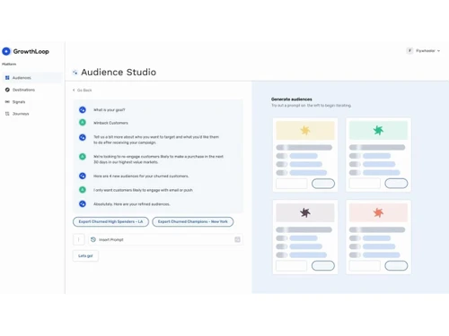Image resolution: width=449 pixels, height=336 pixels.
Task: Select the yellow star audience card
Action: [x=305, y=155]
